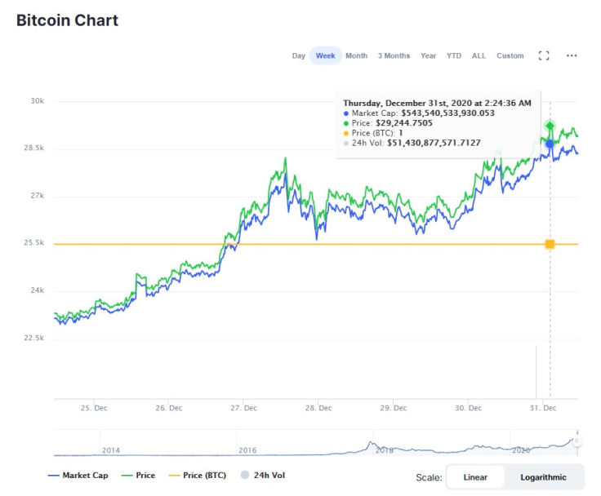Switch chart range to Month
Image resolution: width=601 pixels, height=496 pixels.
coord(357,55)
